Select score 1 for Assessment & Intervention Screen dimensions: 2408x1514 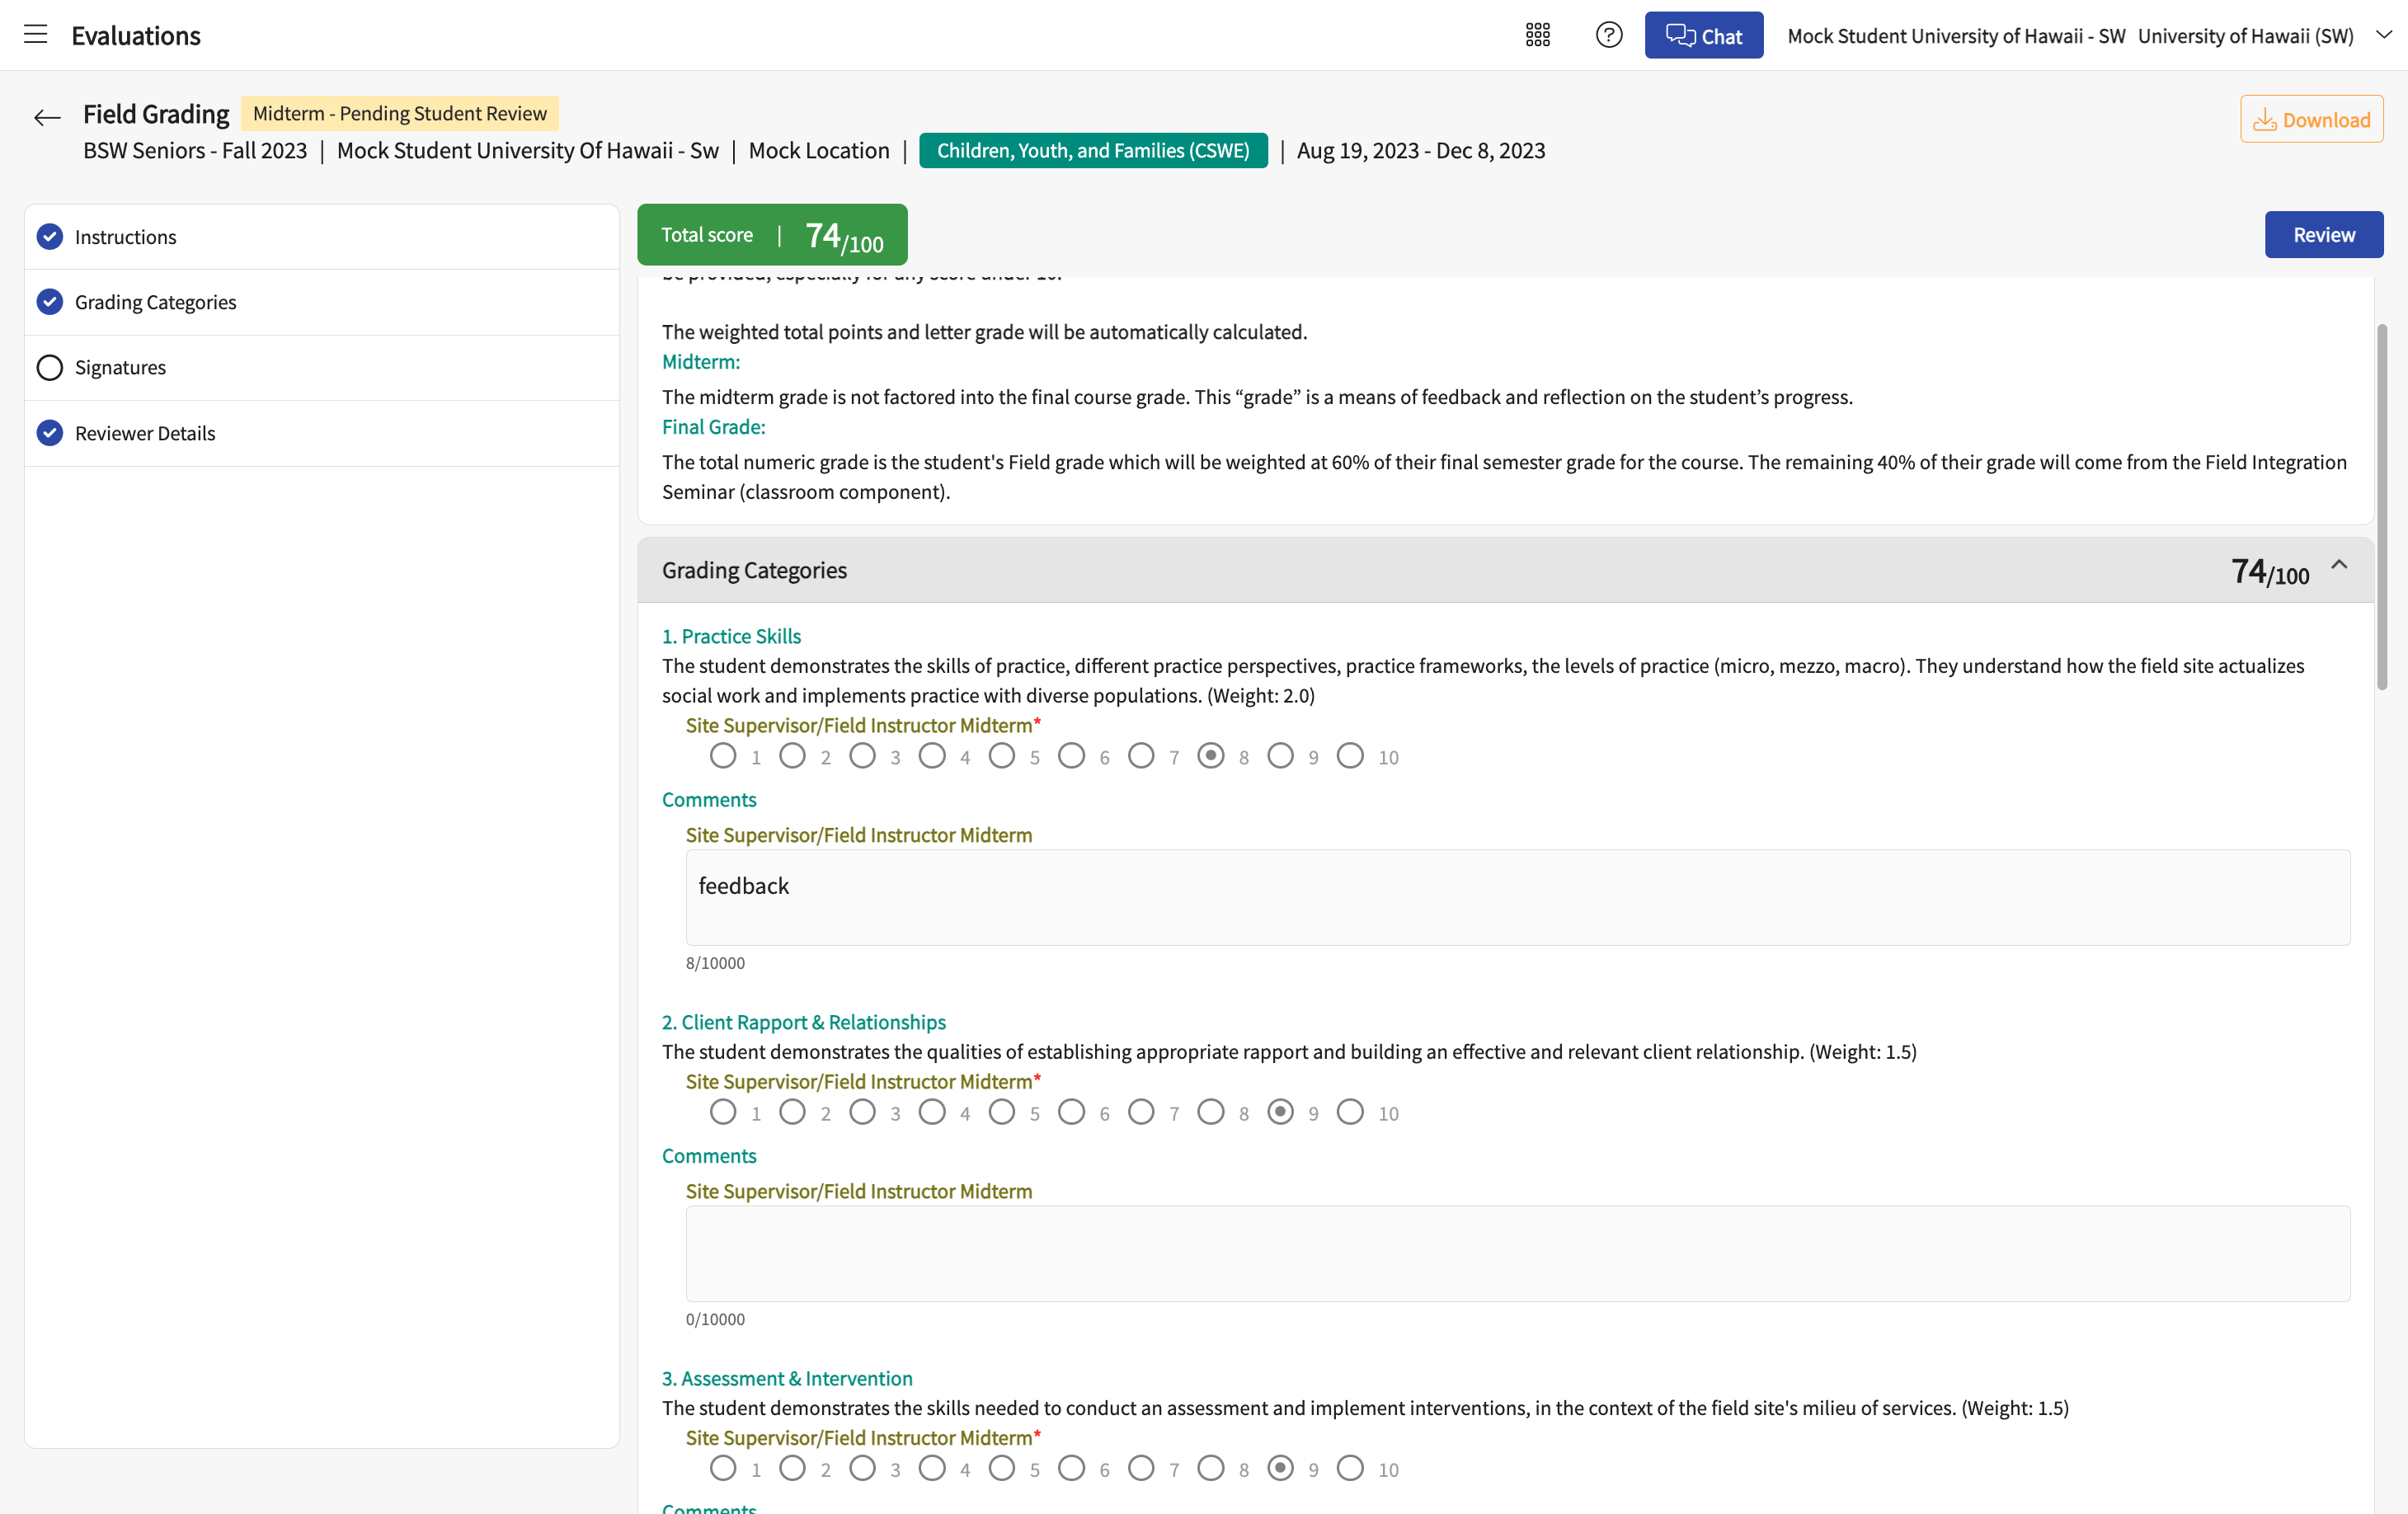click(x=722, y=1468)
